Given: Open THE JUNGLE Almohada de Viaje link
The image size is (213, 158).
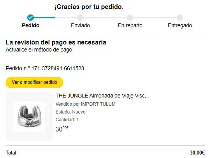Looking at the screenshot, I should click(x=102, y=96).
